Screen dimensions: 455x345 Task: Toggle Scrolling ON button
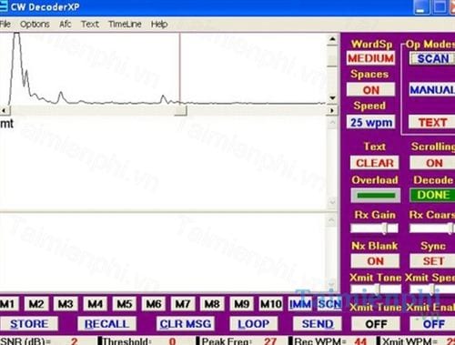pos(433,163)
